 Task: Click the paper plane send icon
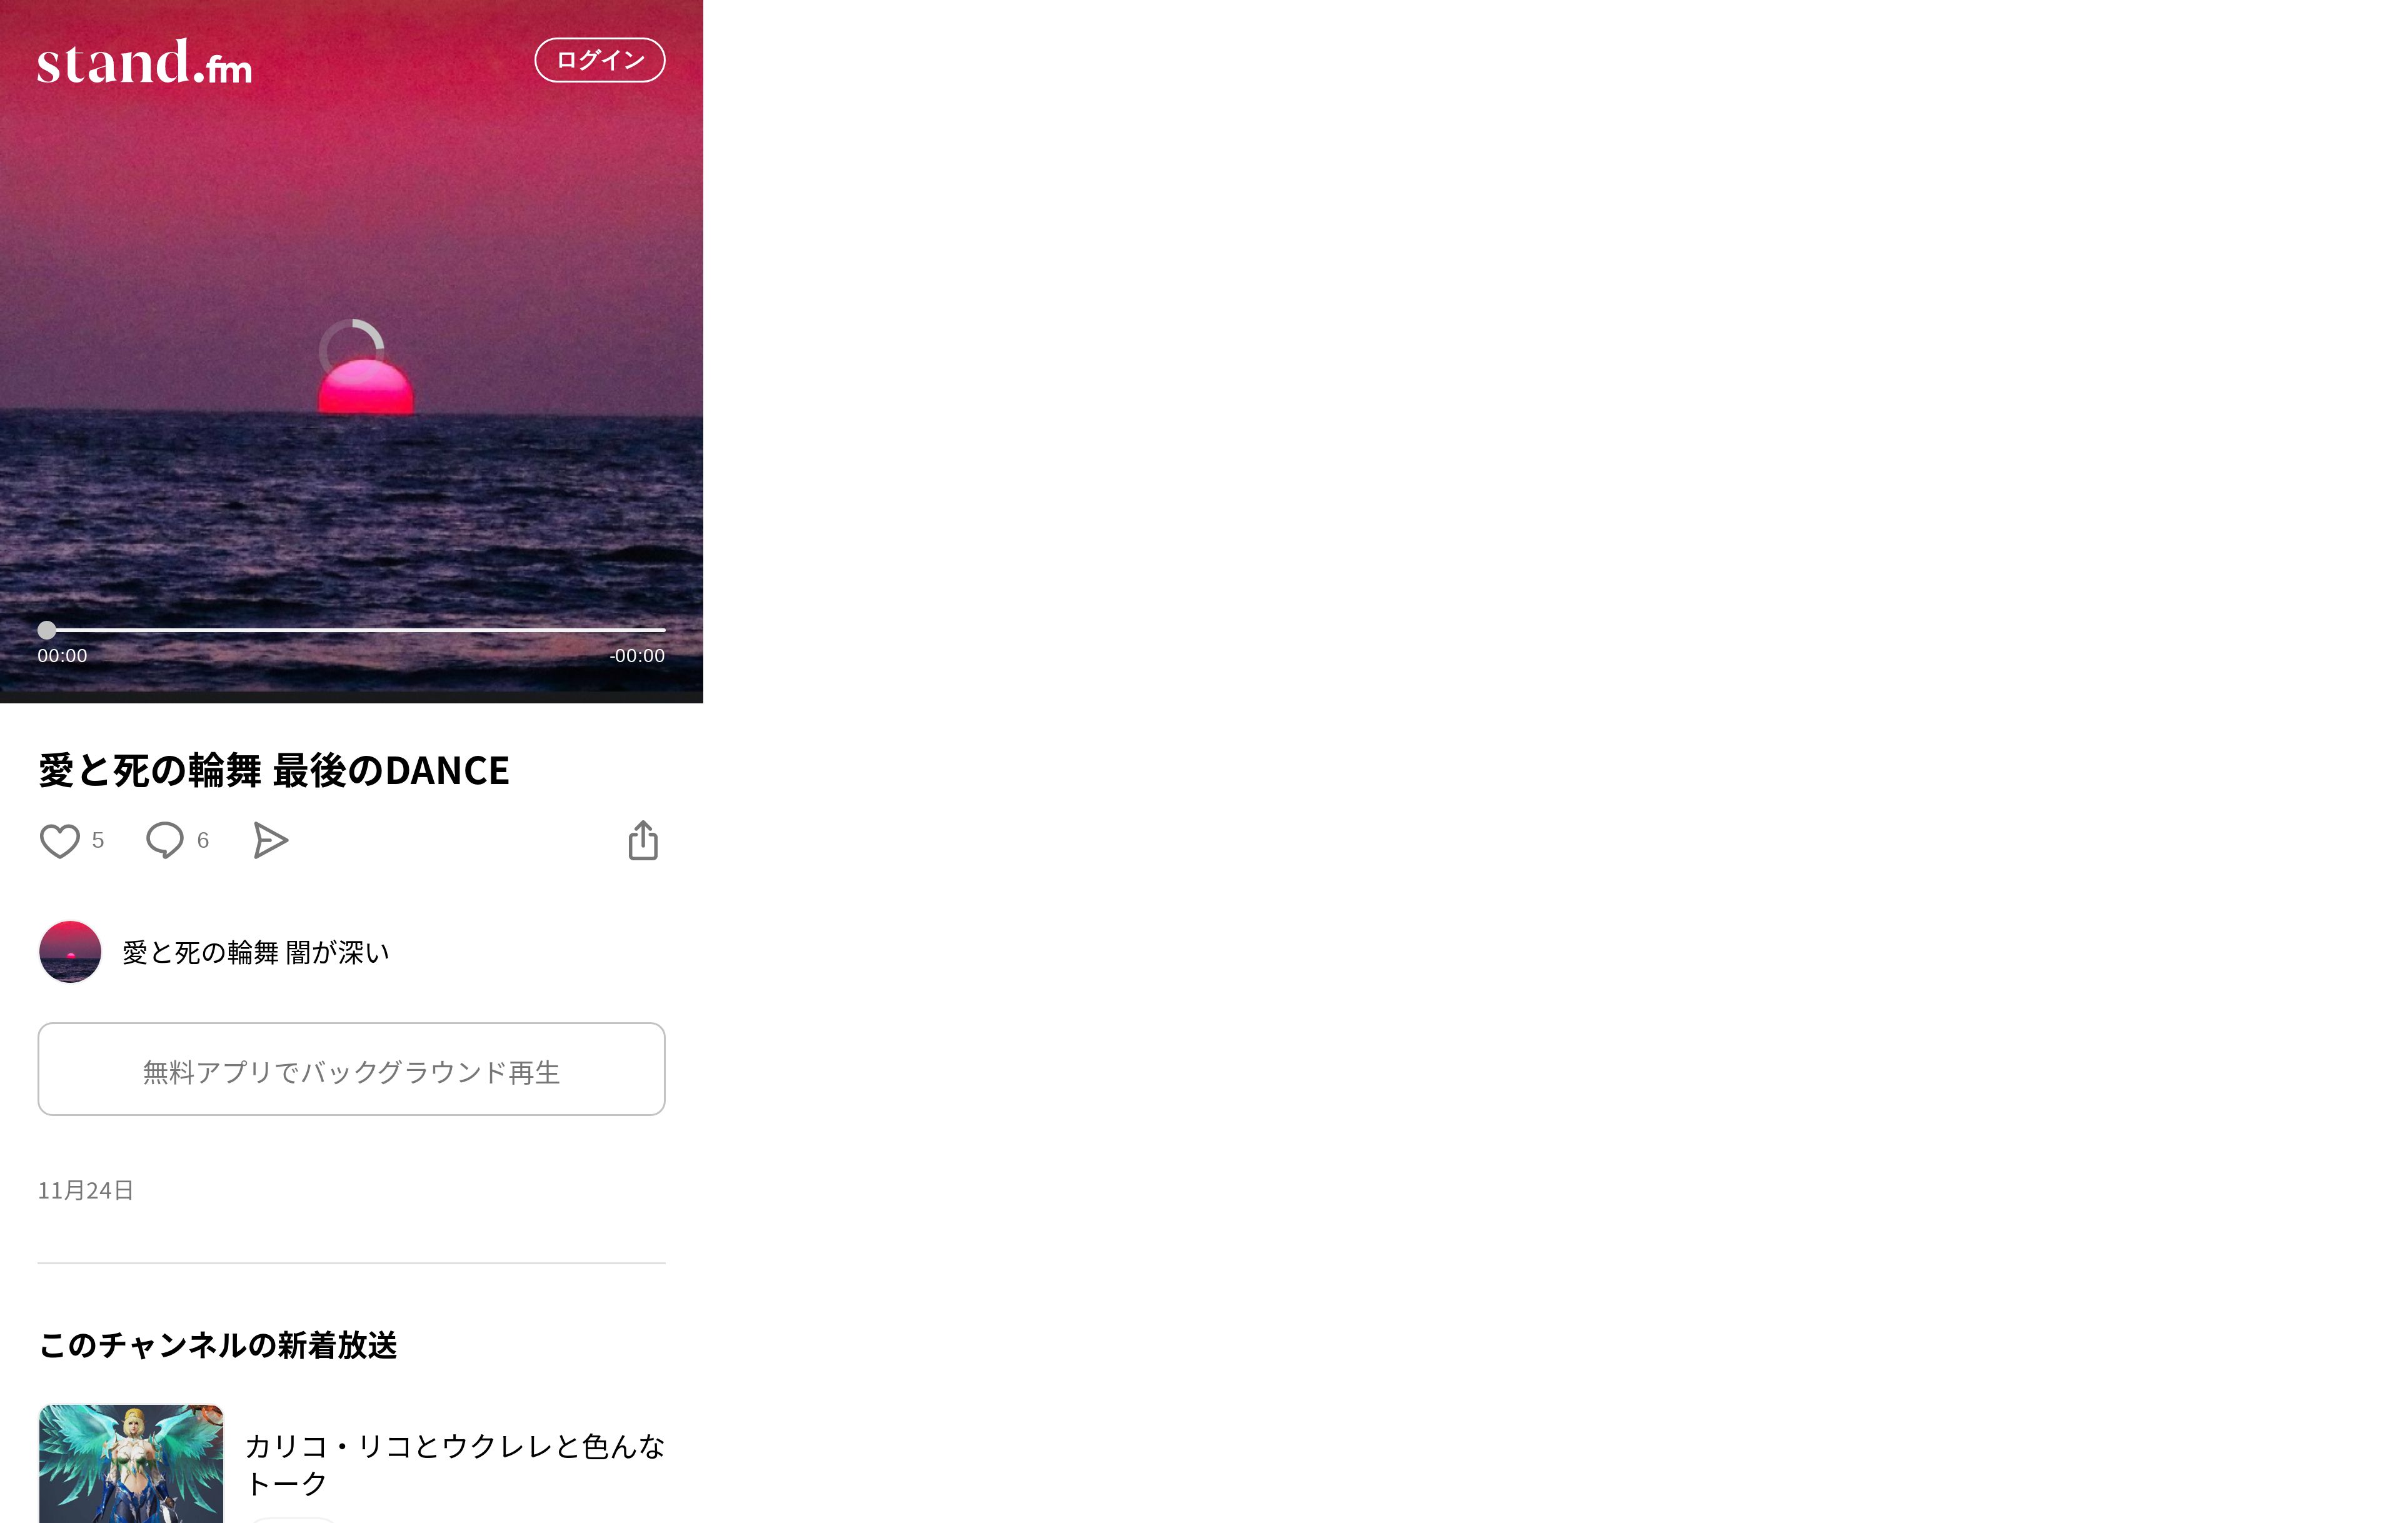click(270, 841)
